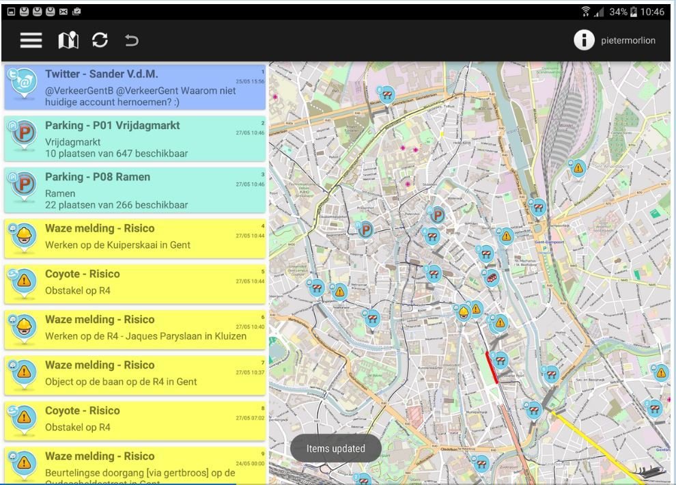Tap the Twitter bird pin icon

pyautogui.click(x=23, y=83)
